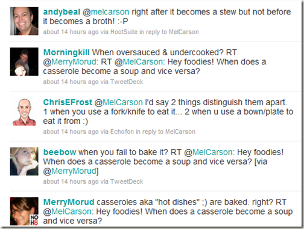Open the ChrisEFrost username link

point(68,102)
